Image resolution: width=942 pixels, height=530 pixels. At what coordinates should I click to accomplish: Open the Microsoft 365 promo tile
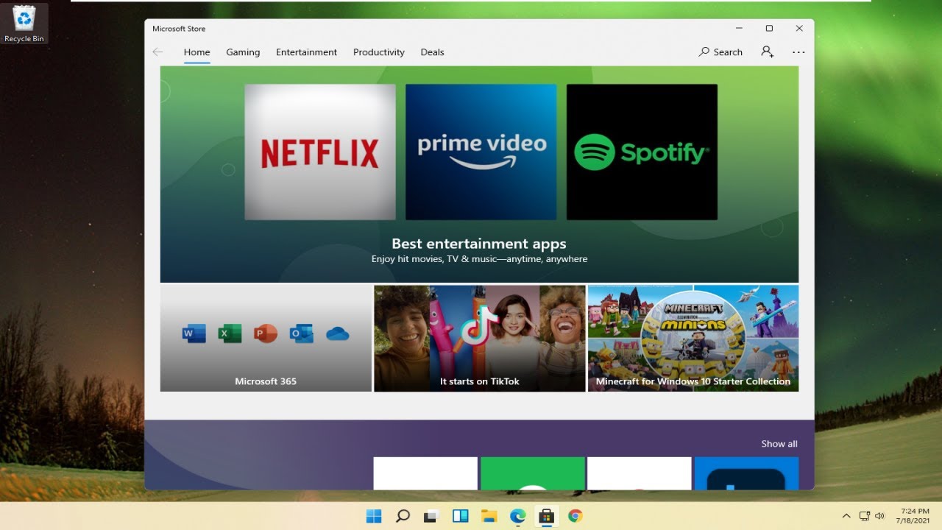(266, 339)
